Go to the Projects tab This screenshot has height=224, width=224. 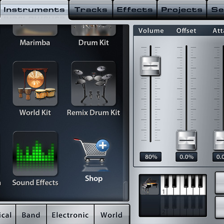pyautogui.click(x=182, y=10)
